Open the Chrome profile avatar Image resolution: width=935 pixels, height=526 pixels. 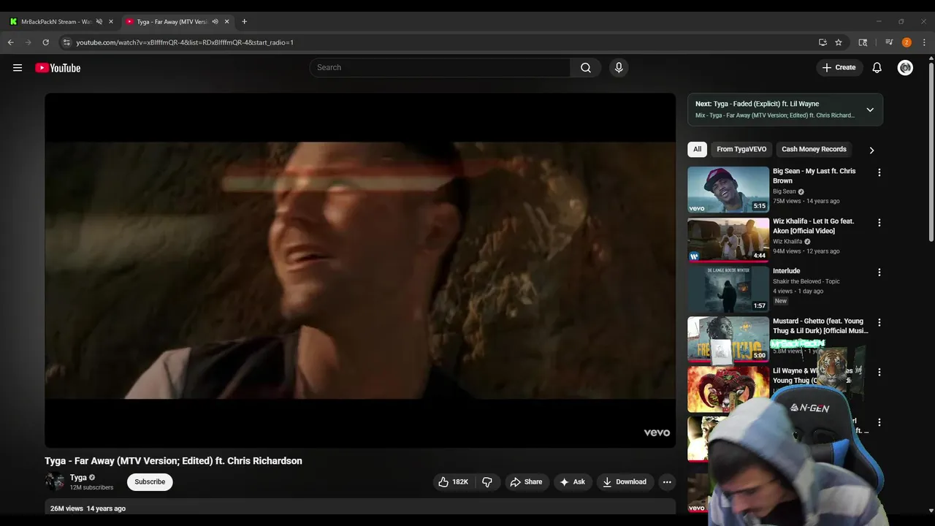(907, 42)
